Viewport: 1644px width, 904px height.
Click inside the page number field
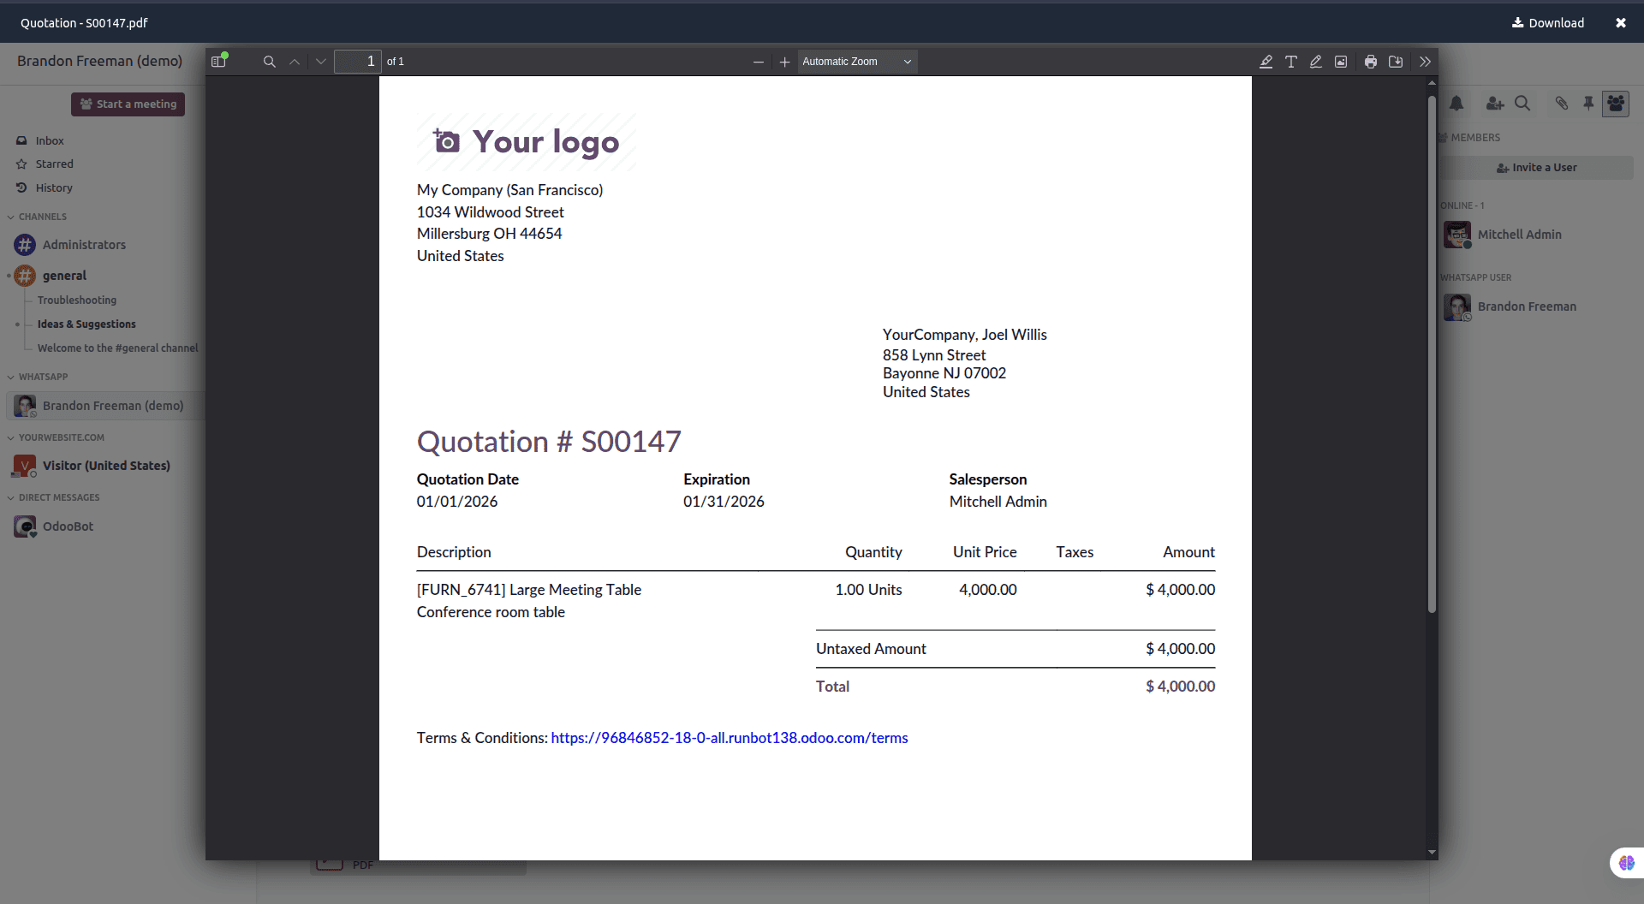coord(358,61)
